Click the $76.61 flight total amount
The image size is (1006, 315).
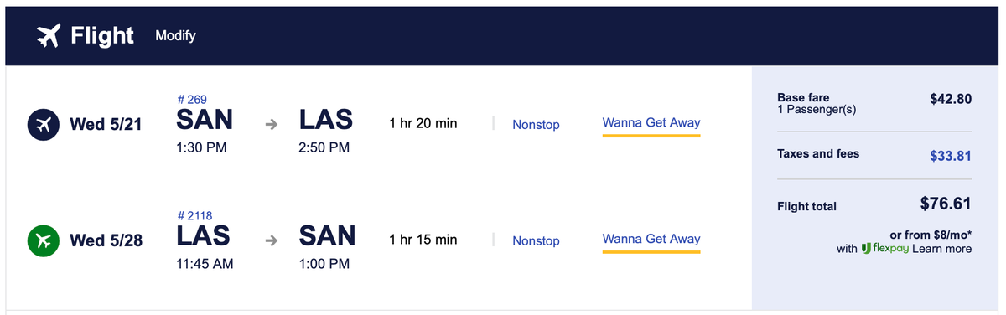[946, 205]
